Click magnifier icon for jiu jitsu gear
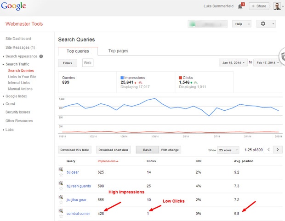Viewport: 285px width, 221px height. coord(61,197)
